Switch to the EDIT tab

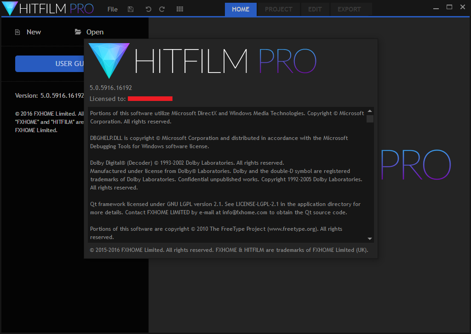coord(315,9)
